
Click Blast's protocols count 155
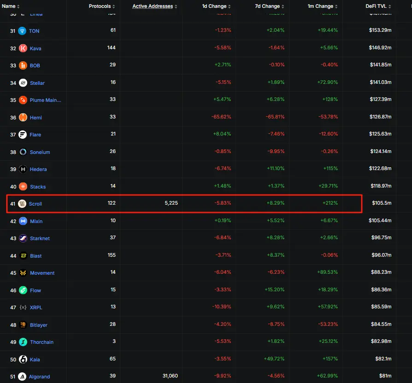coord(112,255)
